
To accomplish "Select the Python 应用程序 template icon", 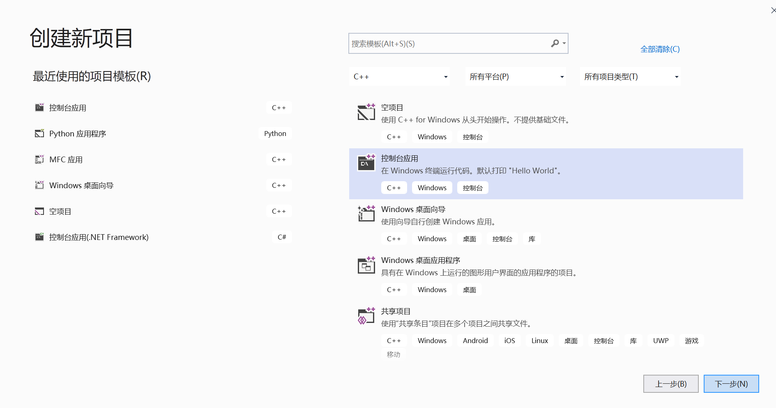I will point(39,133).
